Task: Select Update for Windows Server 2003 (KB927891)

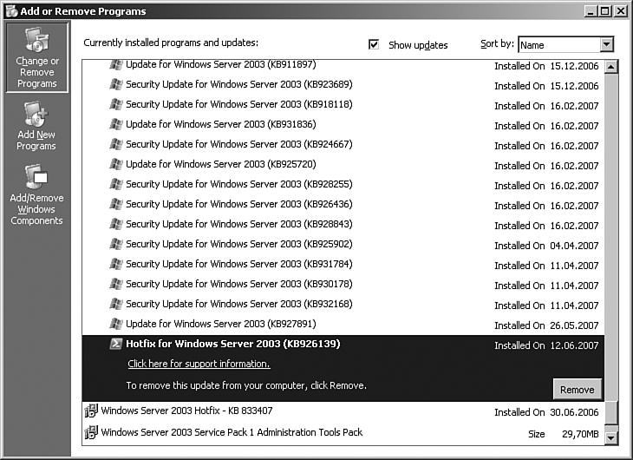Action: click(343, 325)
